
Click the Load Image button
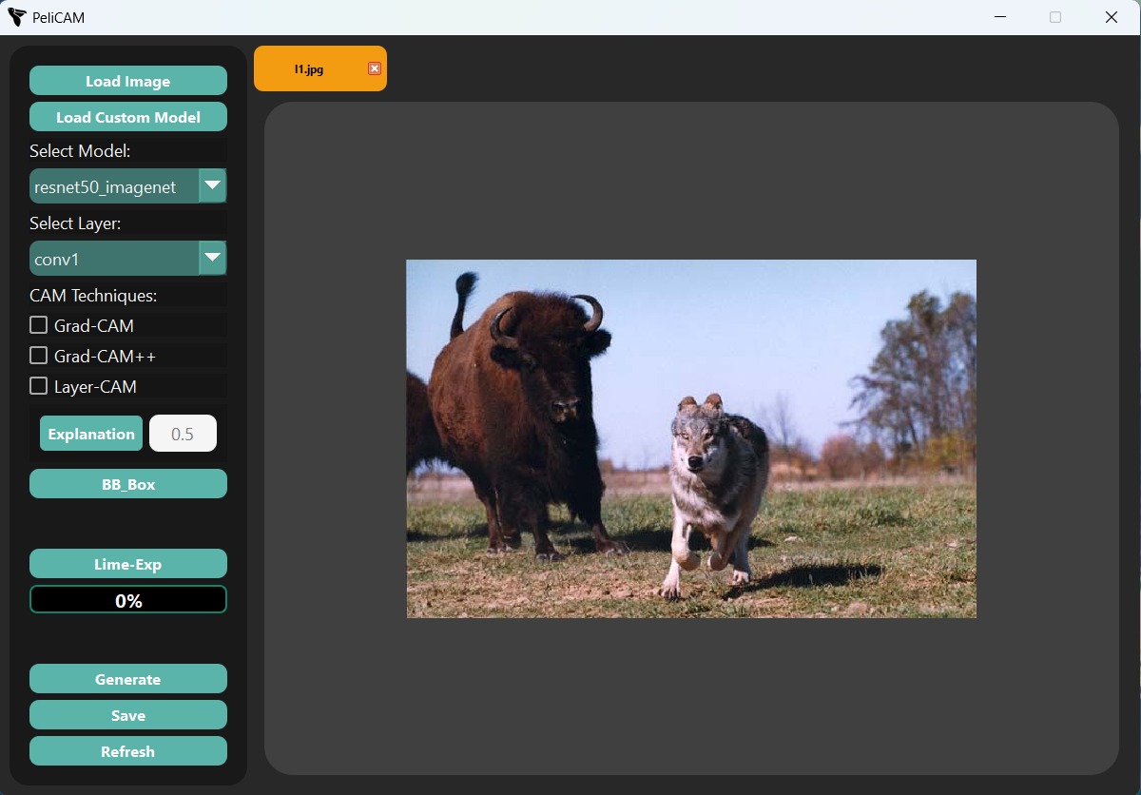127,80
